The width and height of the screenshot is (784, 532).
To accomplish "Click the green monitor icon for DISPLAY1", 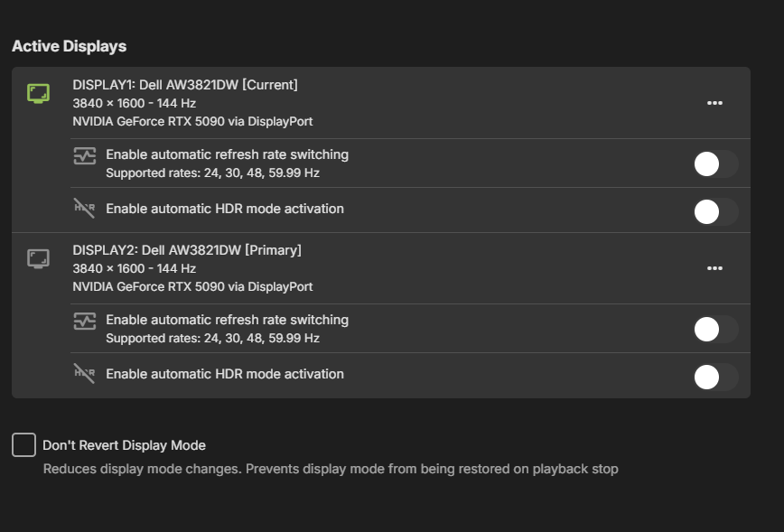I will tap(38, 94).
